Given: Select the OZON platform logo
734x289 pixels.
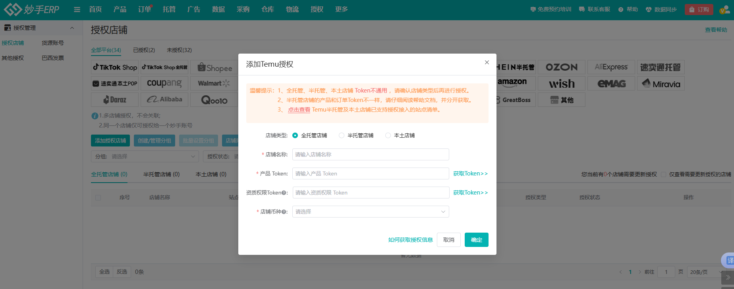Looking at the screenshot, I should pyautogui.click(x=561, y=67).
